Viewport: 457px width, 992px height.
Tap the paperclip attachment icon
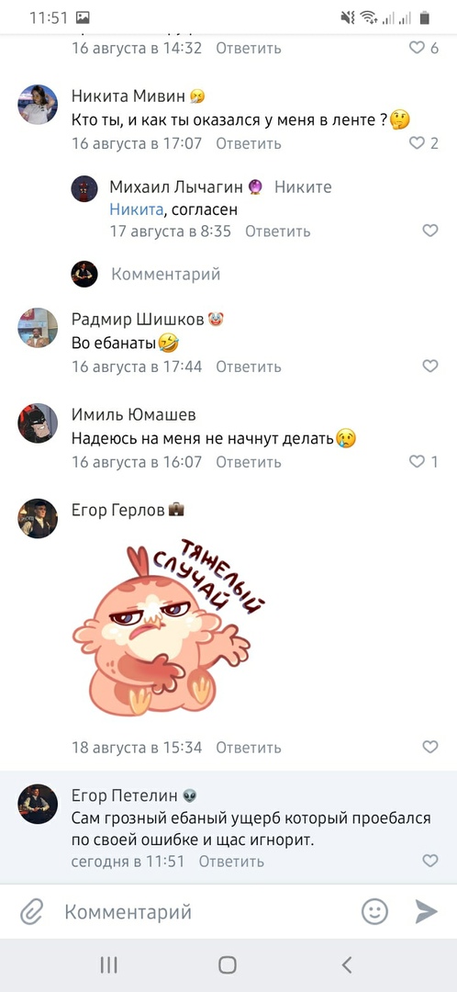(31, 912)
